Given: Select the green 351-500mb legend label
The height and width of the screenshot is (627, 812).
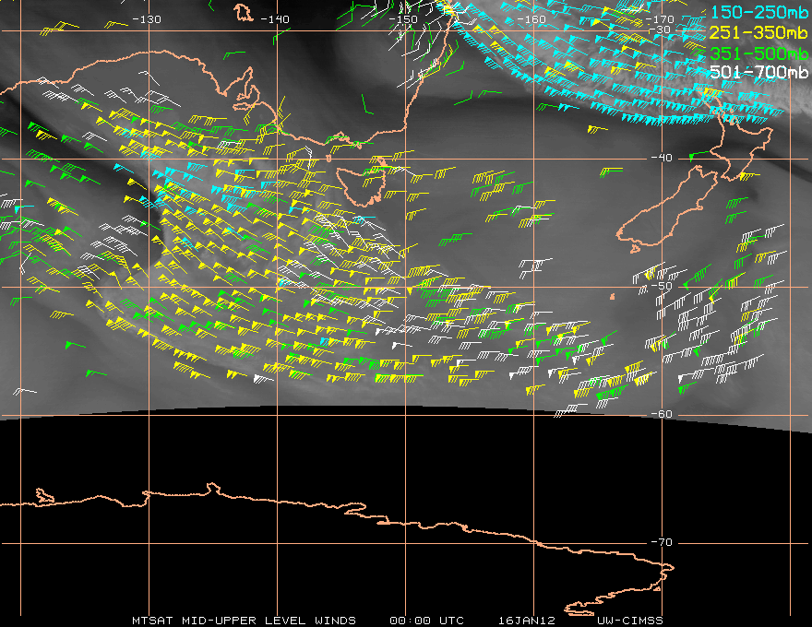Looking at the screenshot, I should click(x=758, y=53).
